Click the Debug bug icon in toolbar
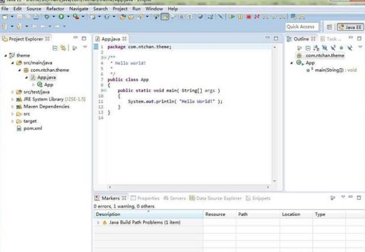Viewport: 365px width, 252px height. [47, 17]
